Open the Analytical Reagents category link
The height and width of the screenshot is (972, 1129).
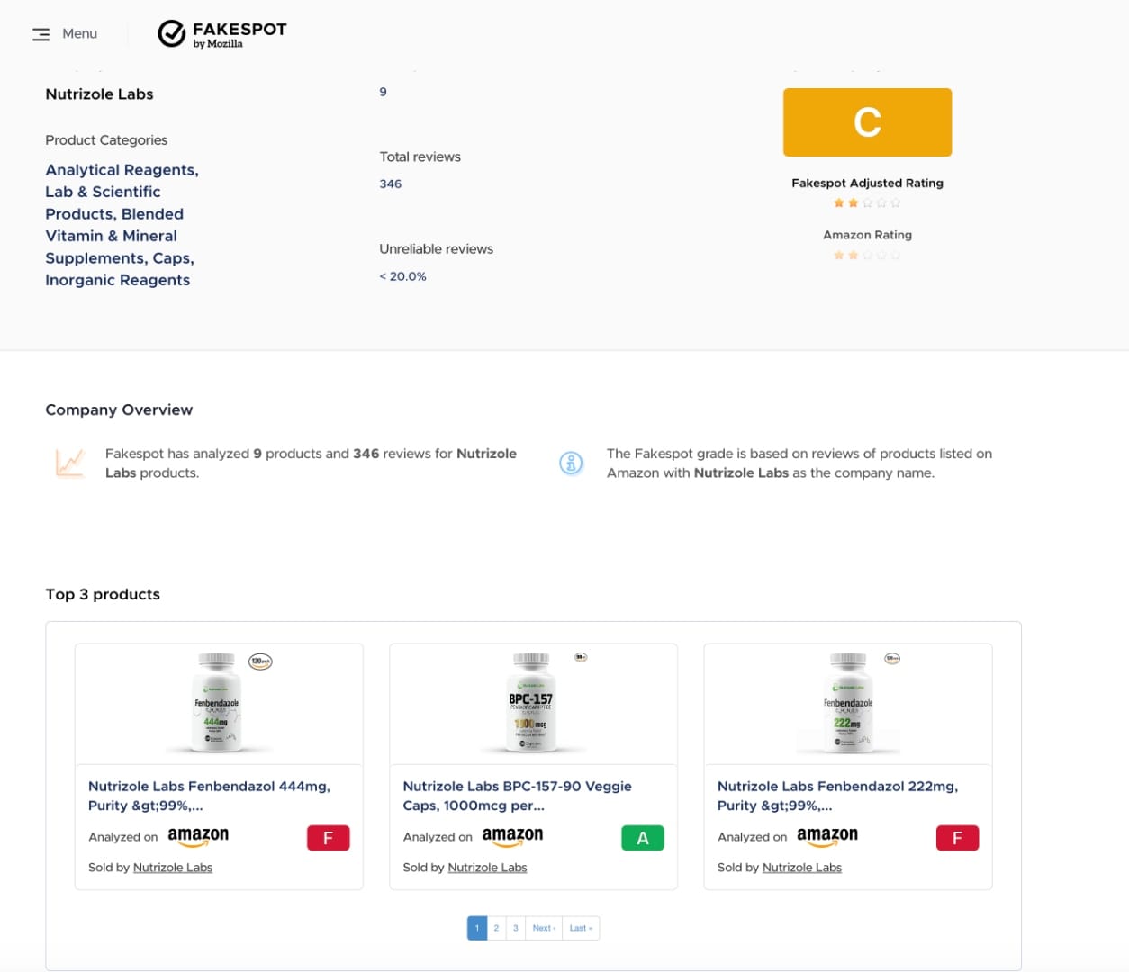tap(120, 169)
